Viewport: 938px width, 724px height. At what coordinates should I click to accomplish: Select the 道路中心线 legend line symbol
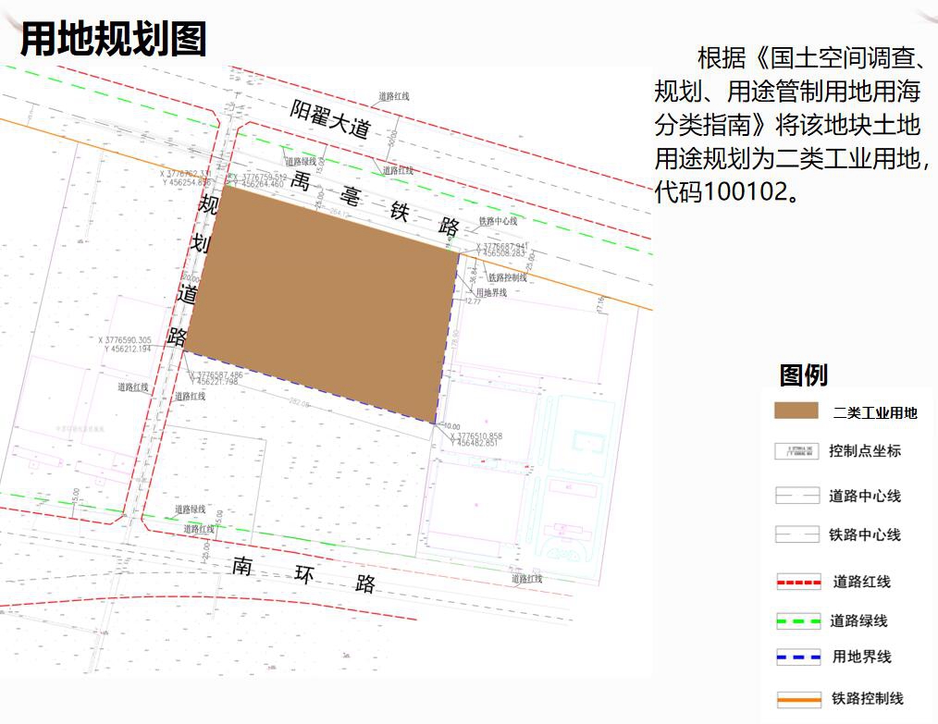796,497
